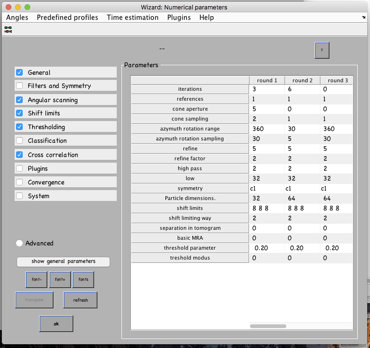370x348 pixels.
Task: Click iterations value in round 1
Action: (267, 89)
